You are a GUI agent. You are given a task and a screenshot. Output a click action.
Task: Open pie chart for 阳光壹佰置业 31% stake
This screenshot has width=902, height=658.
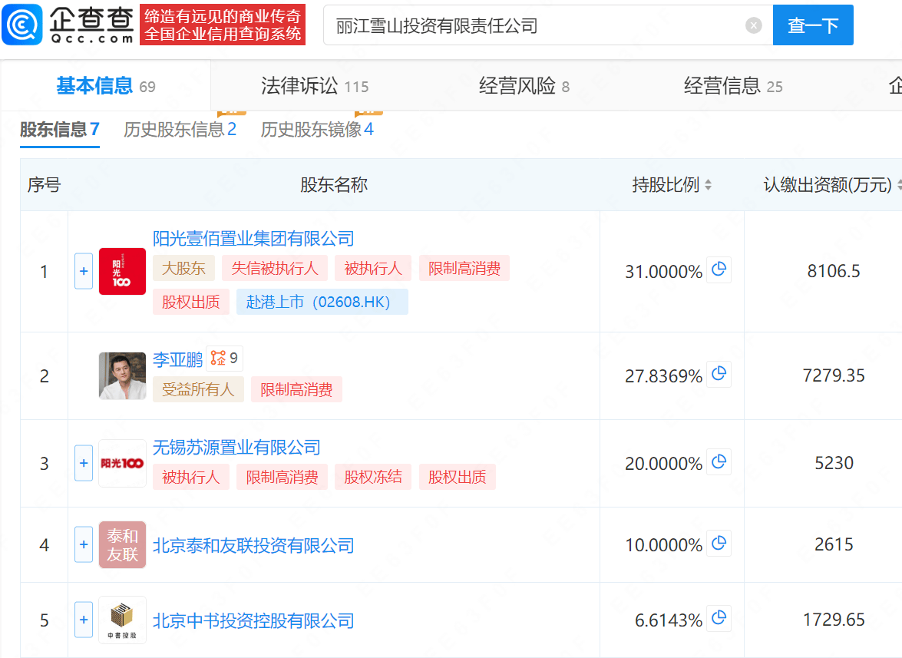tap(719, 270)
